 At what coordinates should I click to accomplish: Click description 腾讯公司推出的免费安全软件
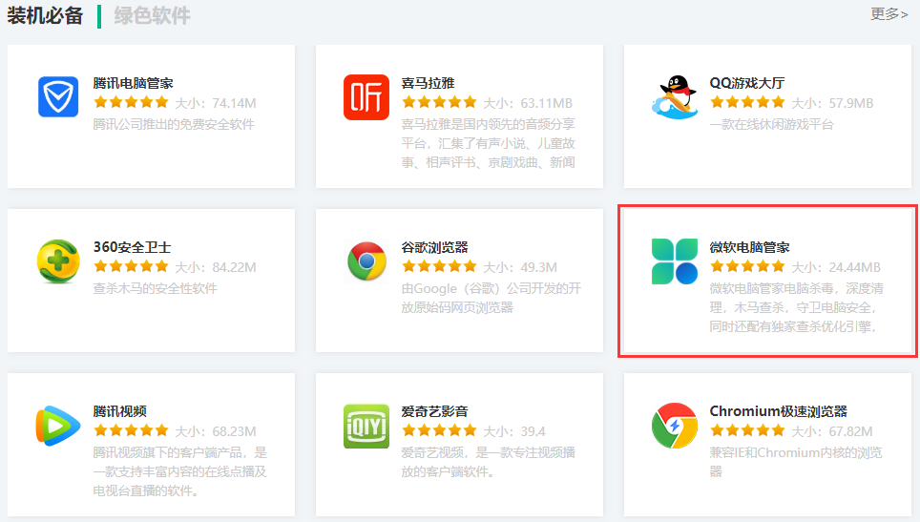click(x=174, y=124)
